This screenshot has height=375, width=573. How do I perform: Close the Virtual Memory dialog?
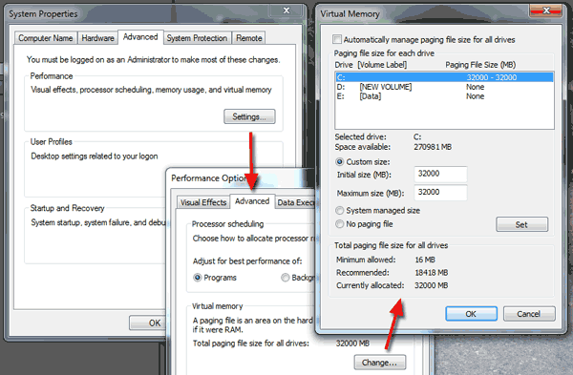(546, 10)
